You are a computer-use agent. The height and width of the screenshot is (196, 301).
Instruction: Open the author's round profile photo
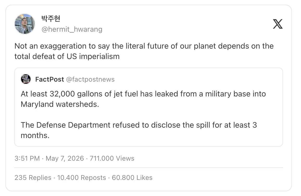(x=25, y=24)
